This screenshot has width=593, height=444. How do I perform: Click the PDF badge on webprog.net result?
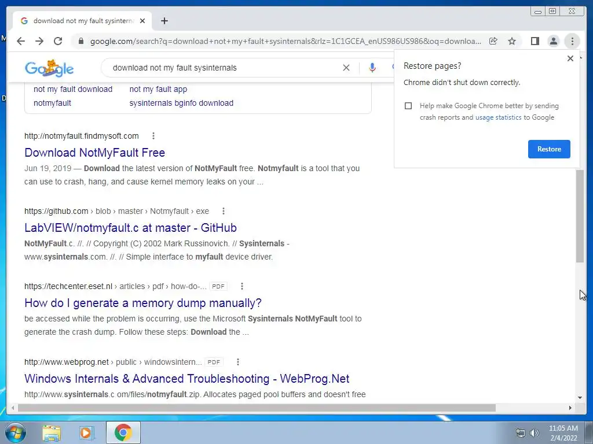(214, 362)
